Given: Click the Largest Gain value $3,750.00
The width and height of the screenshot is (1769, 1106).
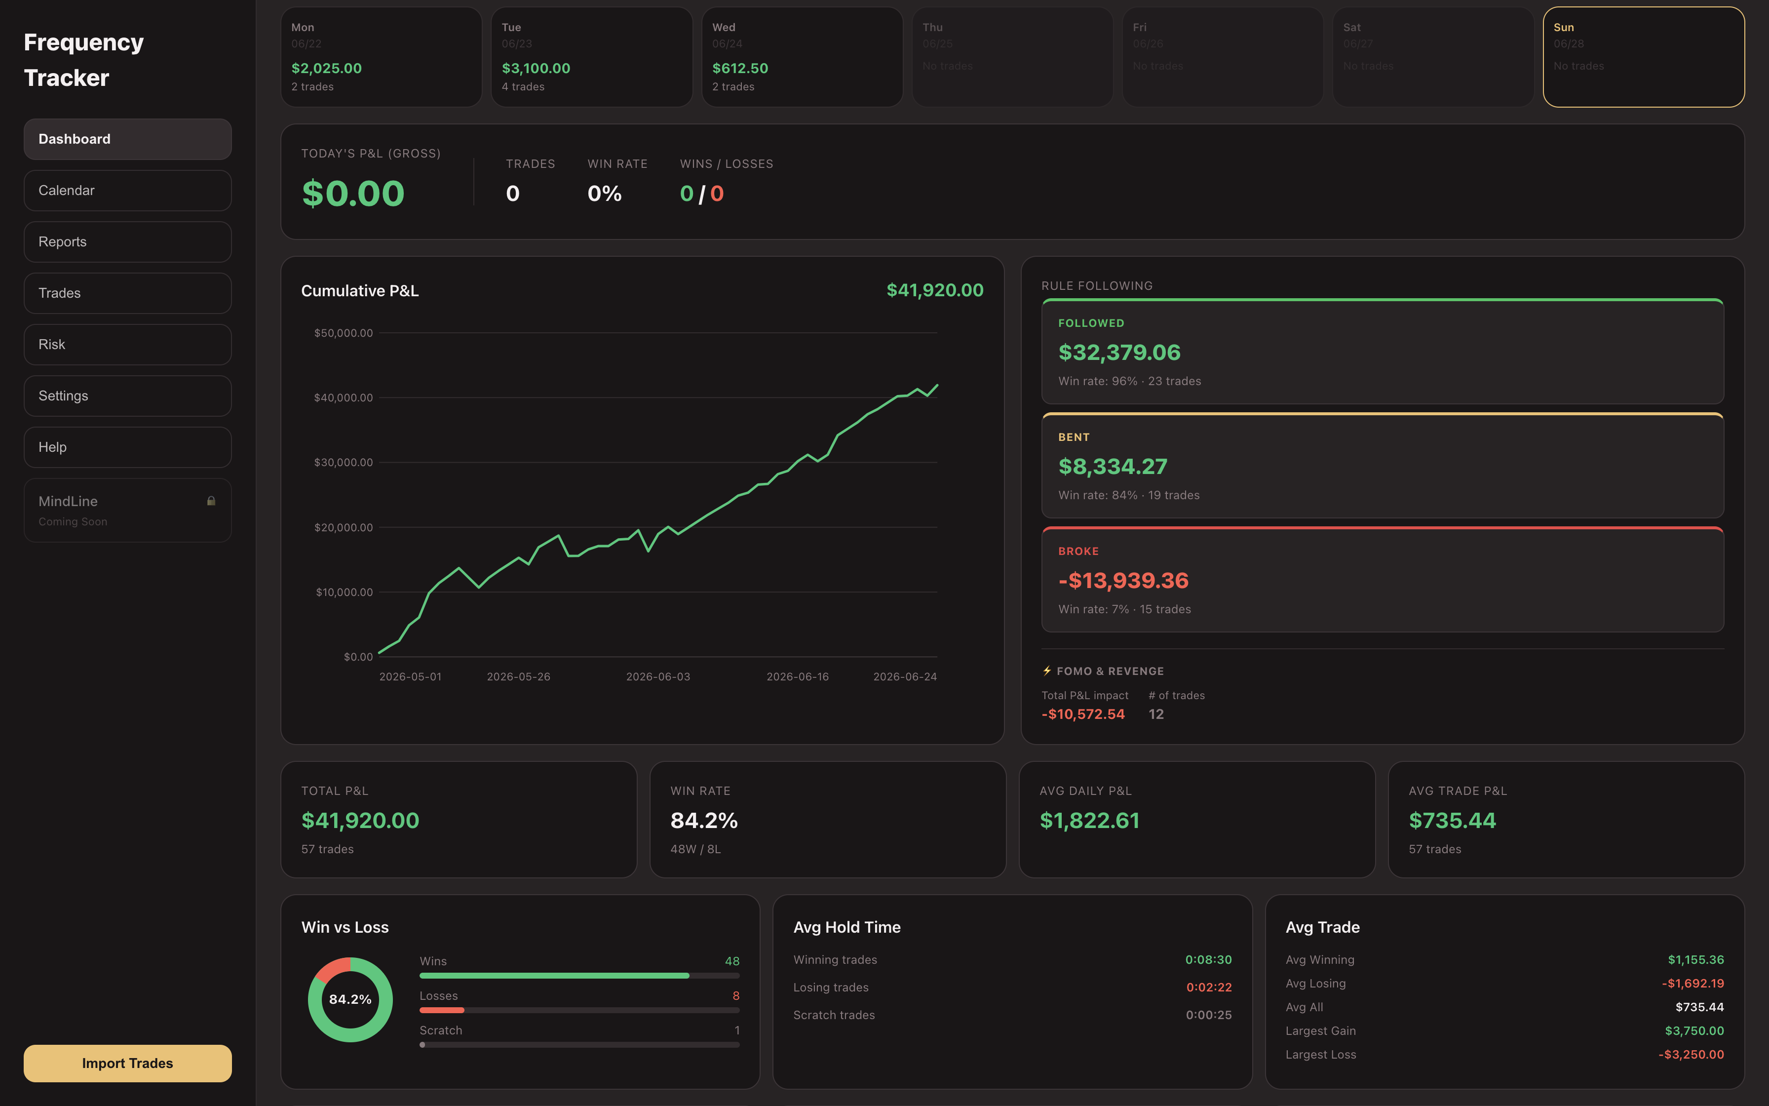Looking at the screenshot, I should click(1694, 1030).
